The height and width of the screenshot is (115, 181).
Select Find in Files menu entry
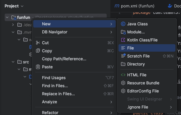(74, 86)
